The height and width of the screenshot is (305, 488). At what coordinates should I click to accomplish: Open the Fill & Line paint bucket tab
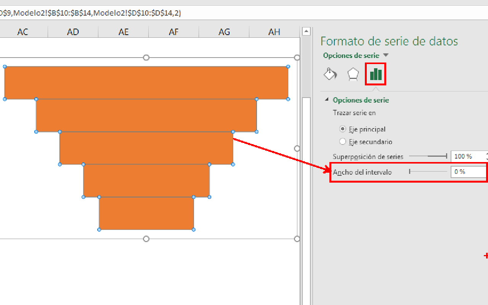click(x=330, y=74)
